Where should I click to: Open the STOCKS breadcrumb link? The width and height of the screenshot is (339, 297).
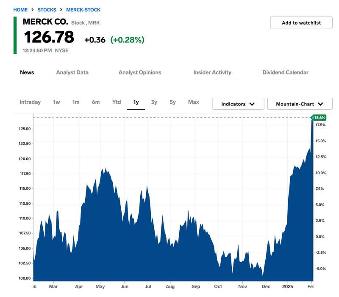pos(47,10)
